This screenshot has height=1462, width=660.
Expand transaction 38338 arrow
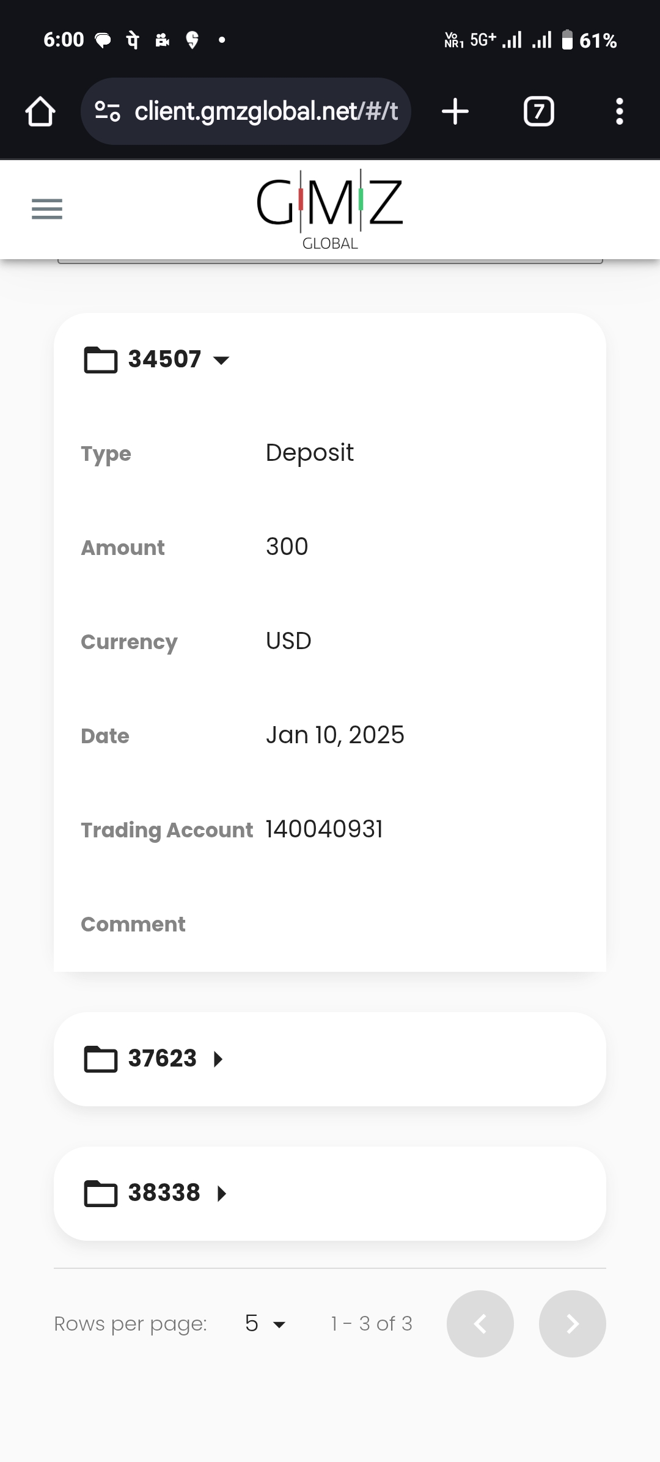click(x=222, y=1194)
